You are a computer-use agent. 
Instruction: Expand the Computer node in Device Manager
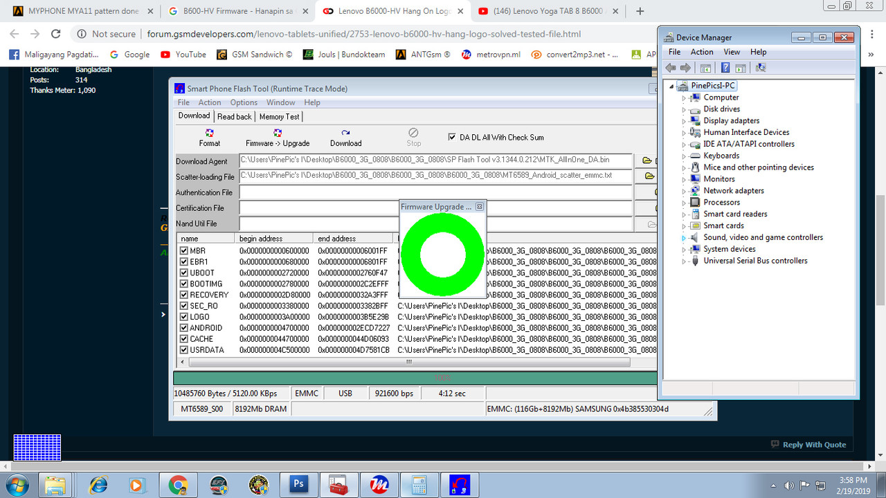click(684, 98)
